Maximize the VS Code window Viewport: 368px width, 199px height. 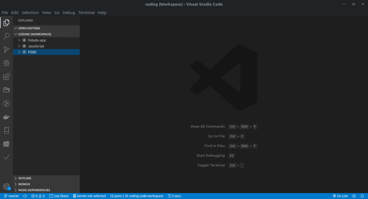[353, 4]
